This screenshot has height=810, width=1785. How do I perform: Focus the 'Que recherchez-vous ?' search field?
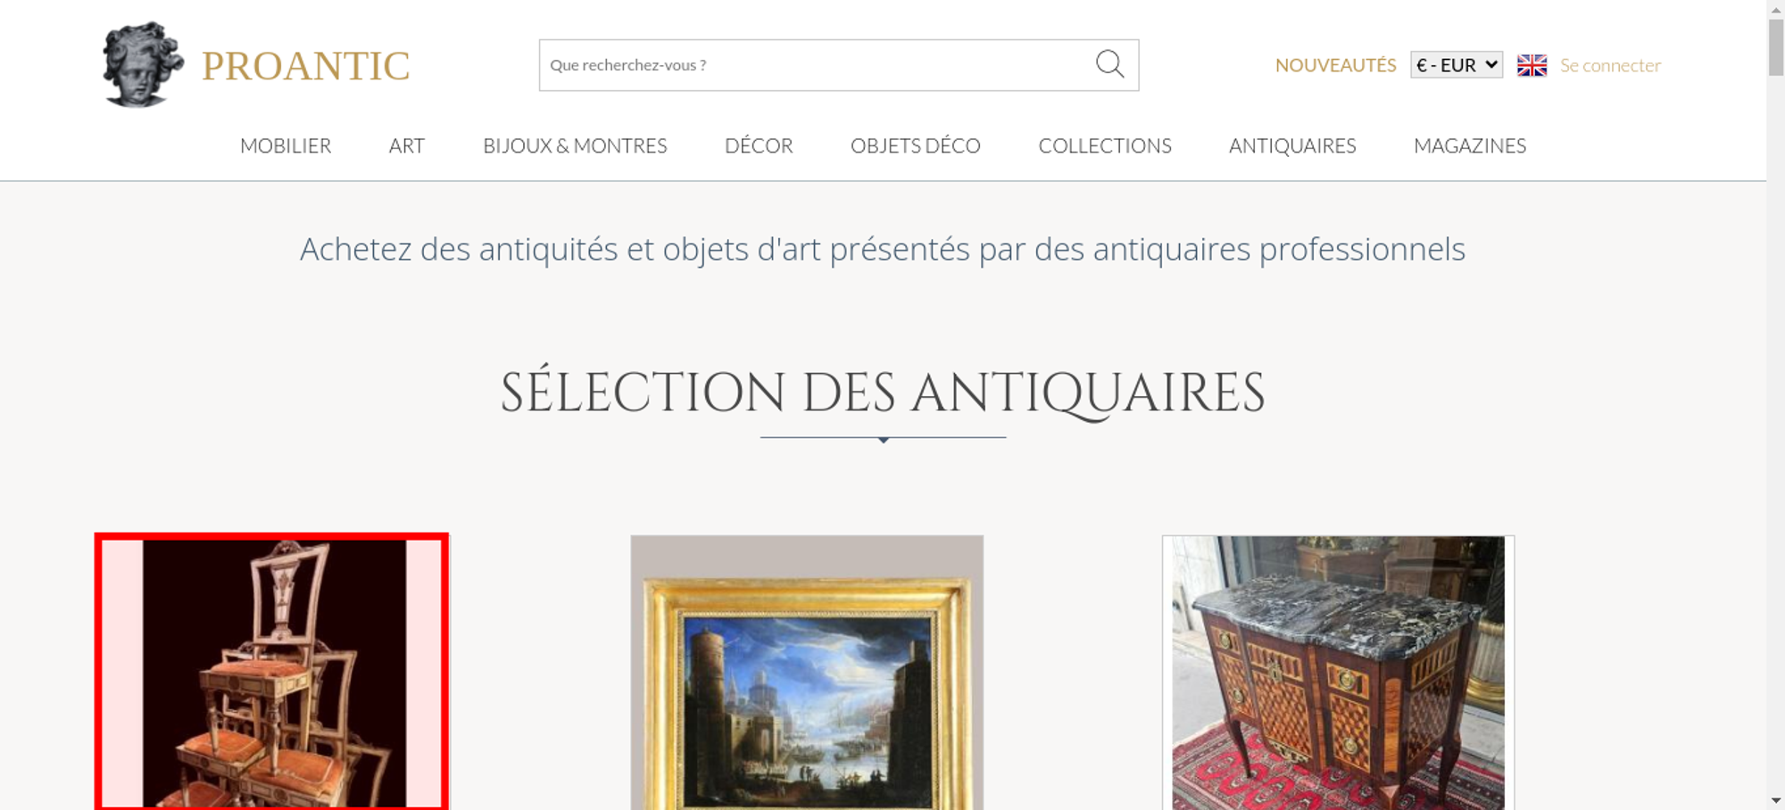click(x=814, y=65)
